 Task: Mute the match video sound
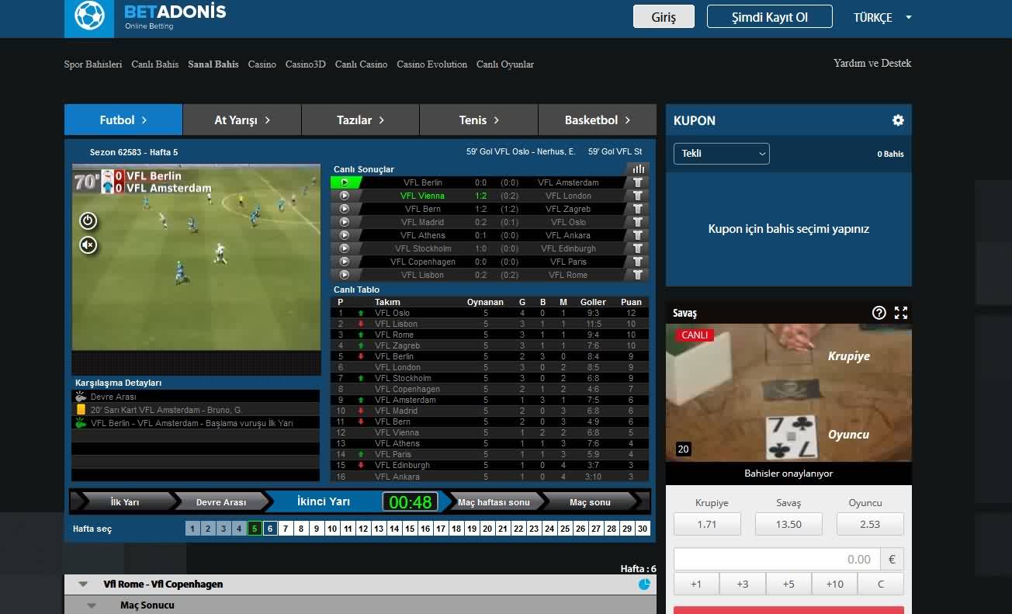click(x=88, y=245)
